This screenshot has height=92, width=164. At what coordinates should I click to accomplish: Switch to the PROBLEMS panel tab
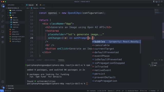coord(30,60)
